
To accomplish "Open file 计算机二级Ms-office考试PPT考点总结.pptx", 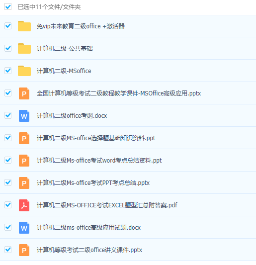I will click(93, 183).
